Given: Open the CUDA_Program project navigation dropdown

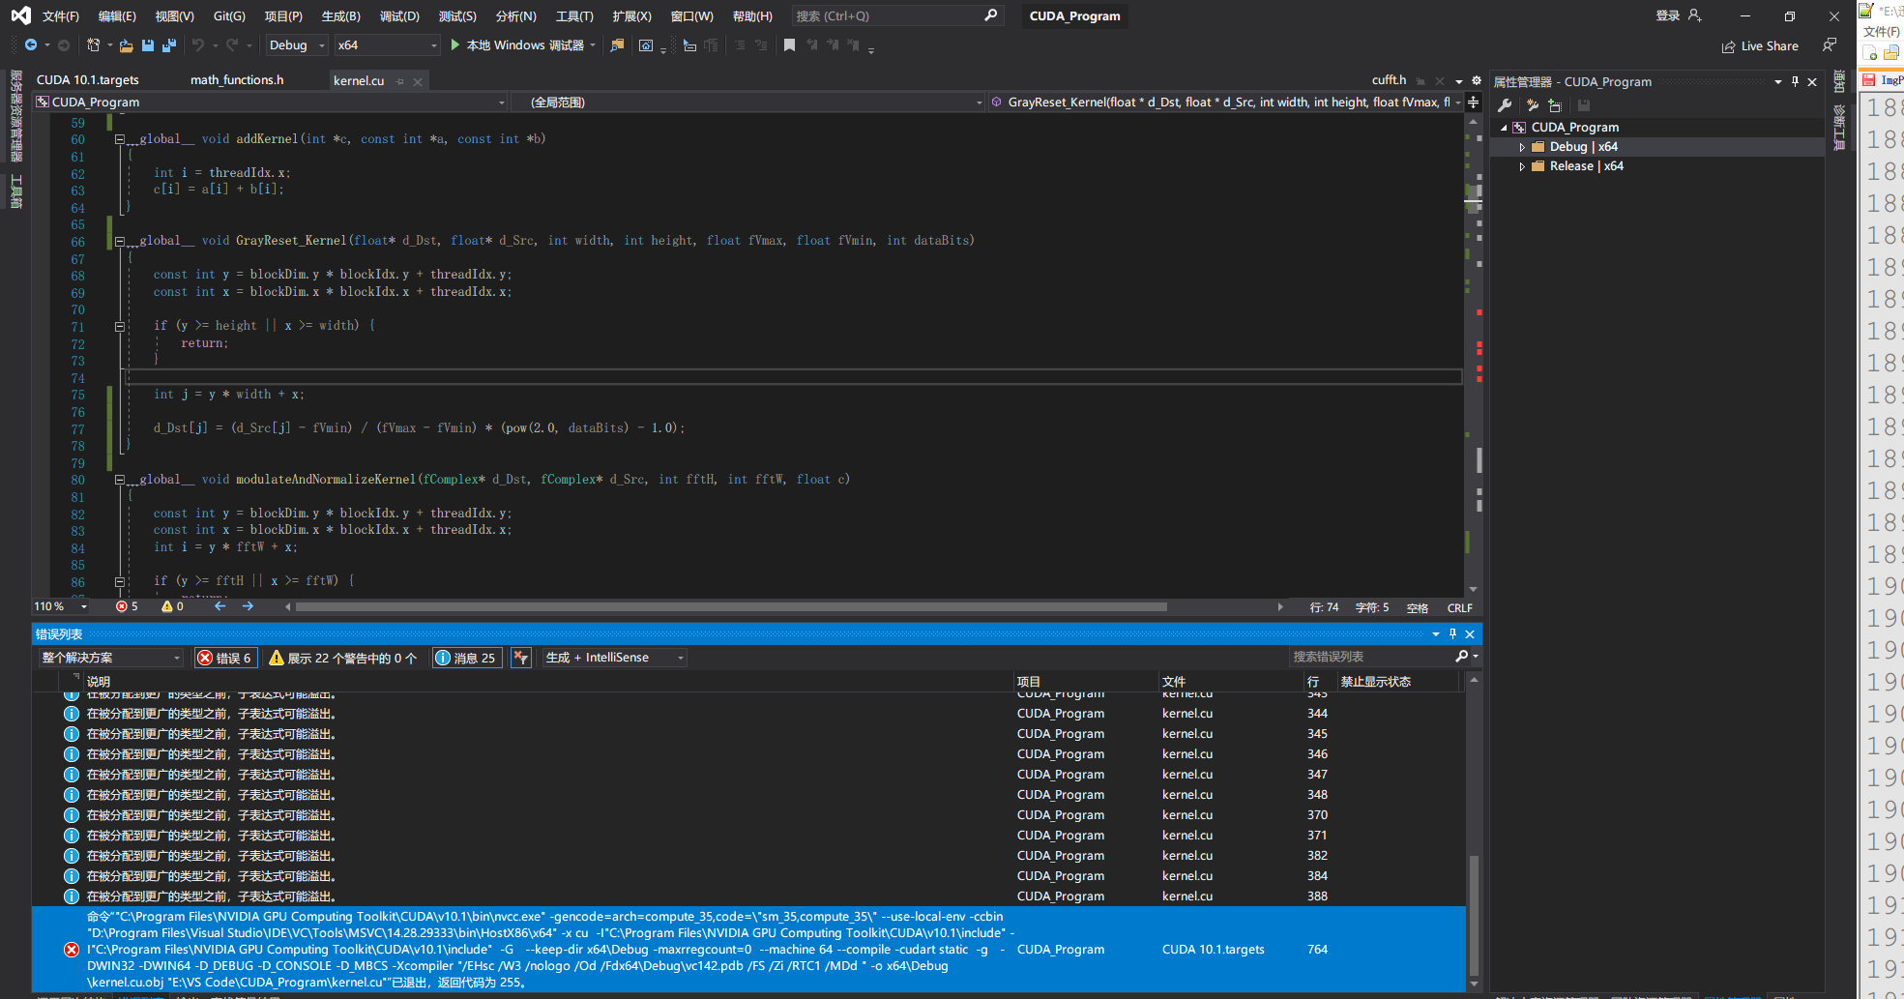Looking at the screenshot, I should pos(271,102).
